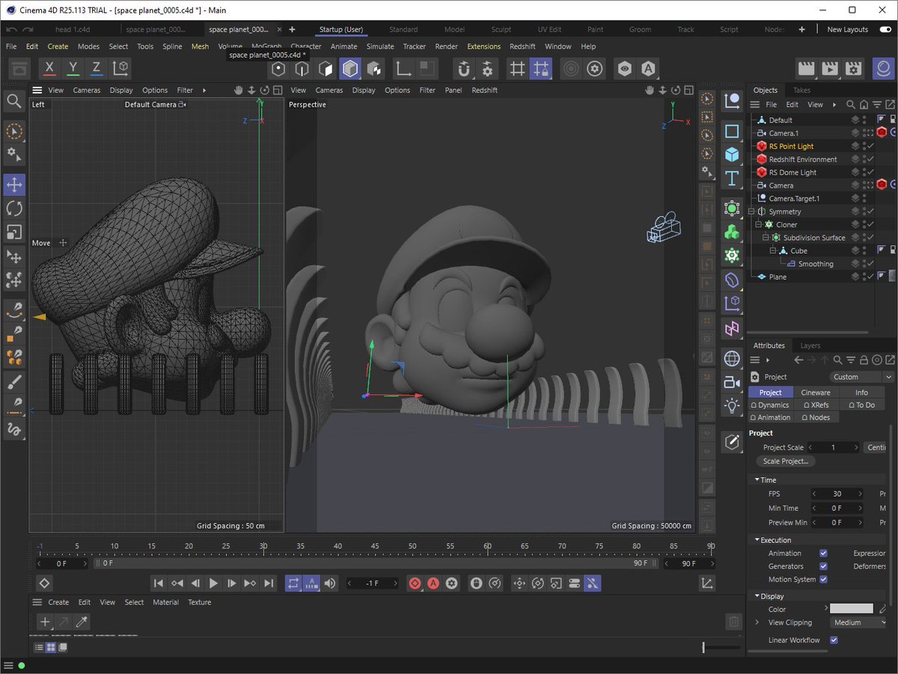Viewport: 898px width, 674px height.
Task: Collapse the Symmetry object tree
Action: click(x=752, y=212)
